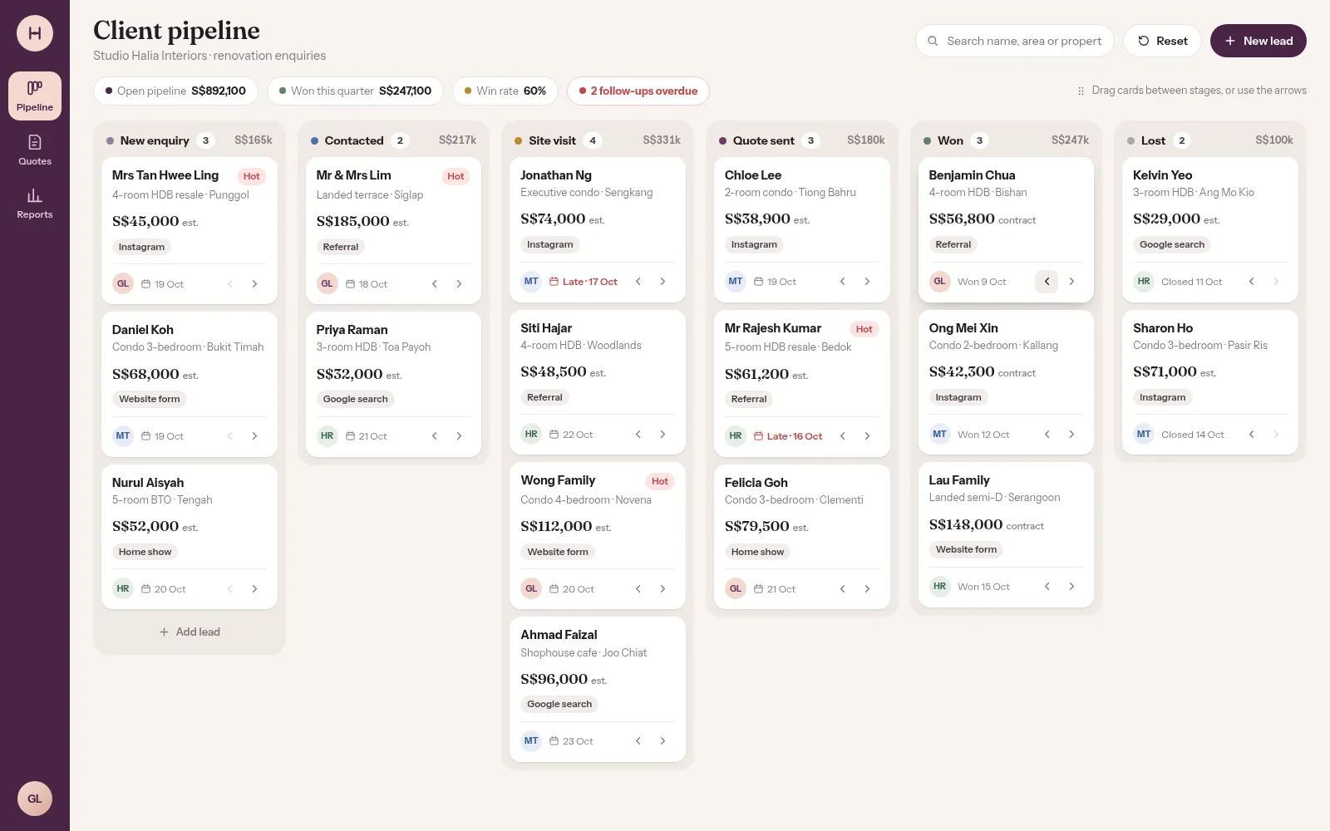Move Daniel Koh card forward a stage
This screenshot has height=831, width=1330.
[x=254, y=436]
